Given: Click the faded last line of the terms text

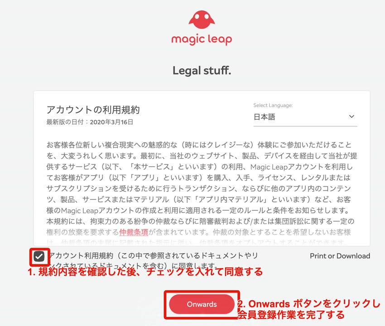Looking at the screenshot, I should coord(197,242).
